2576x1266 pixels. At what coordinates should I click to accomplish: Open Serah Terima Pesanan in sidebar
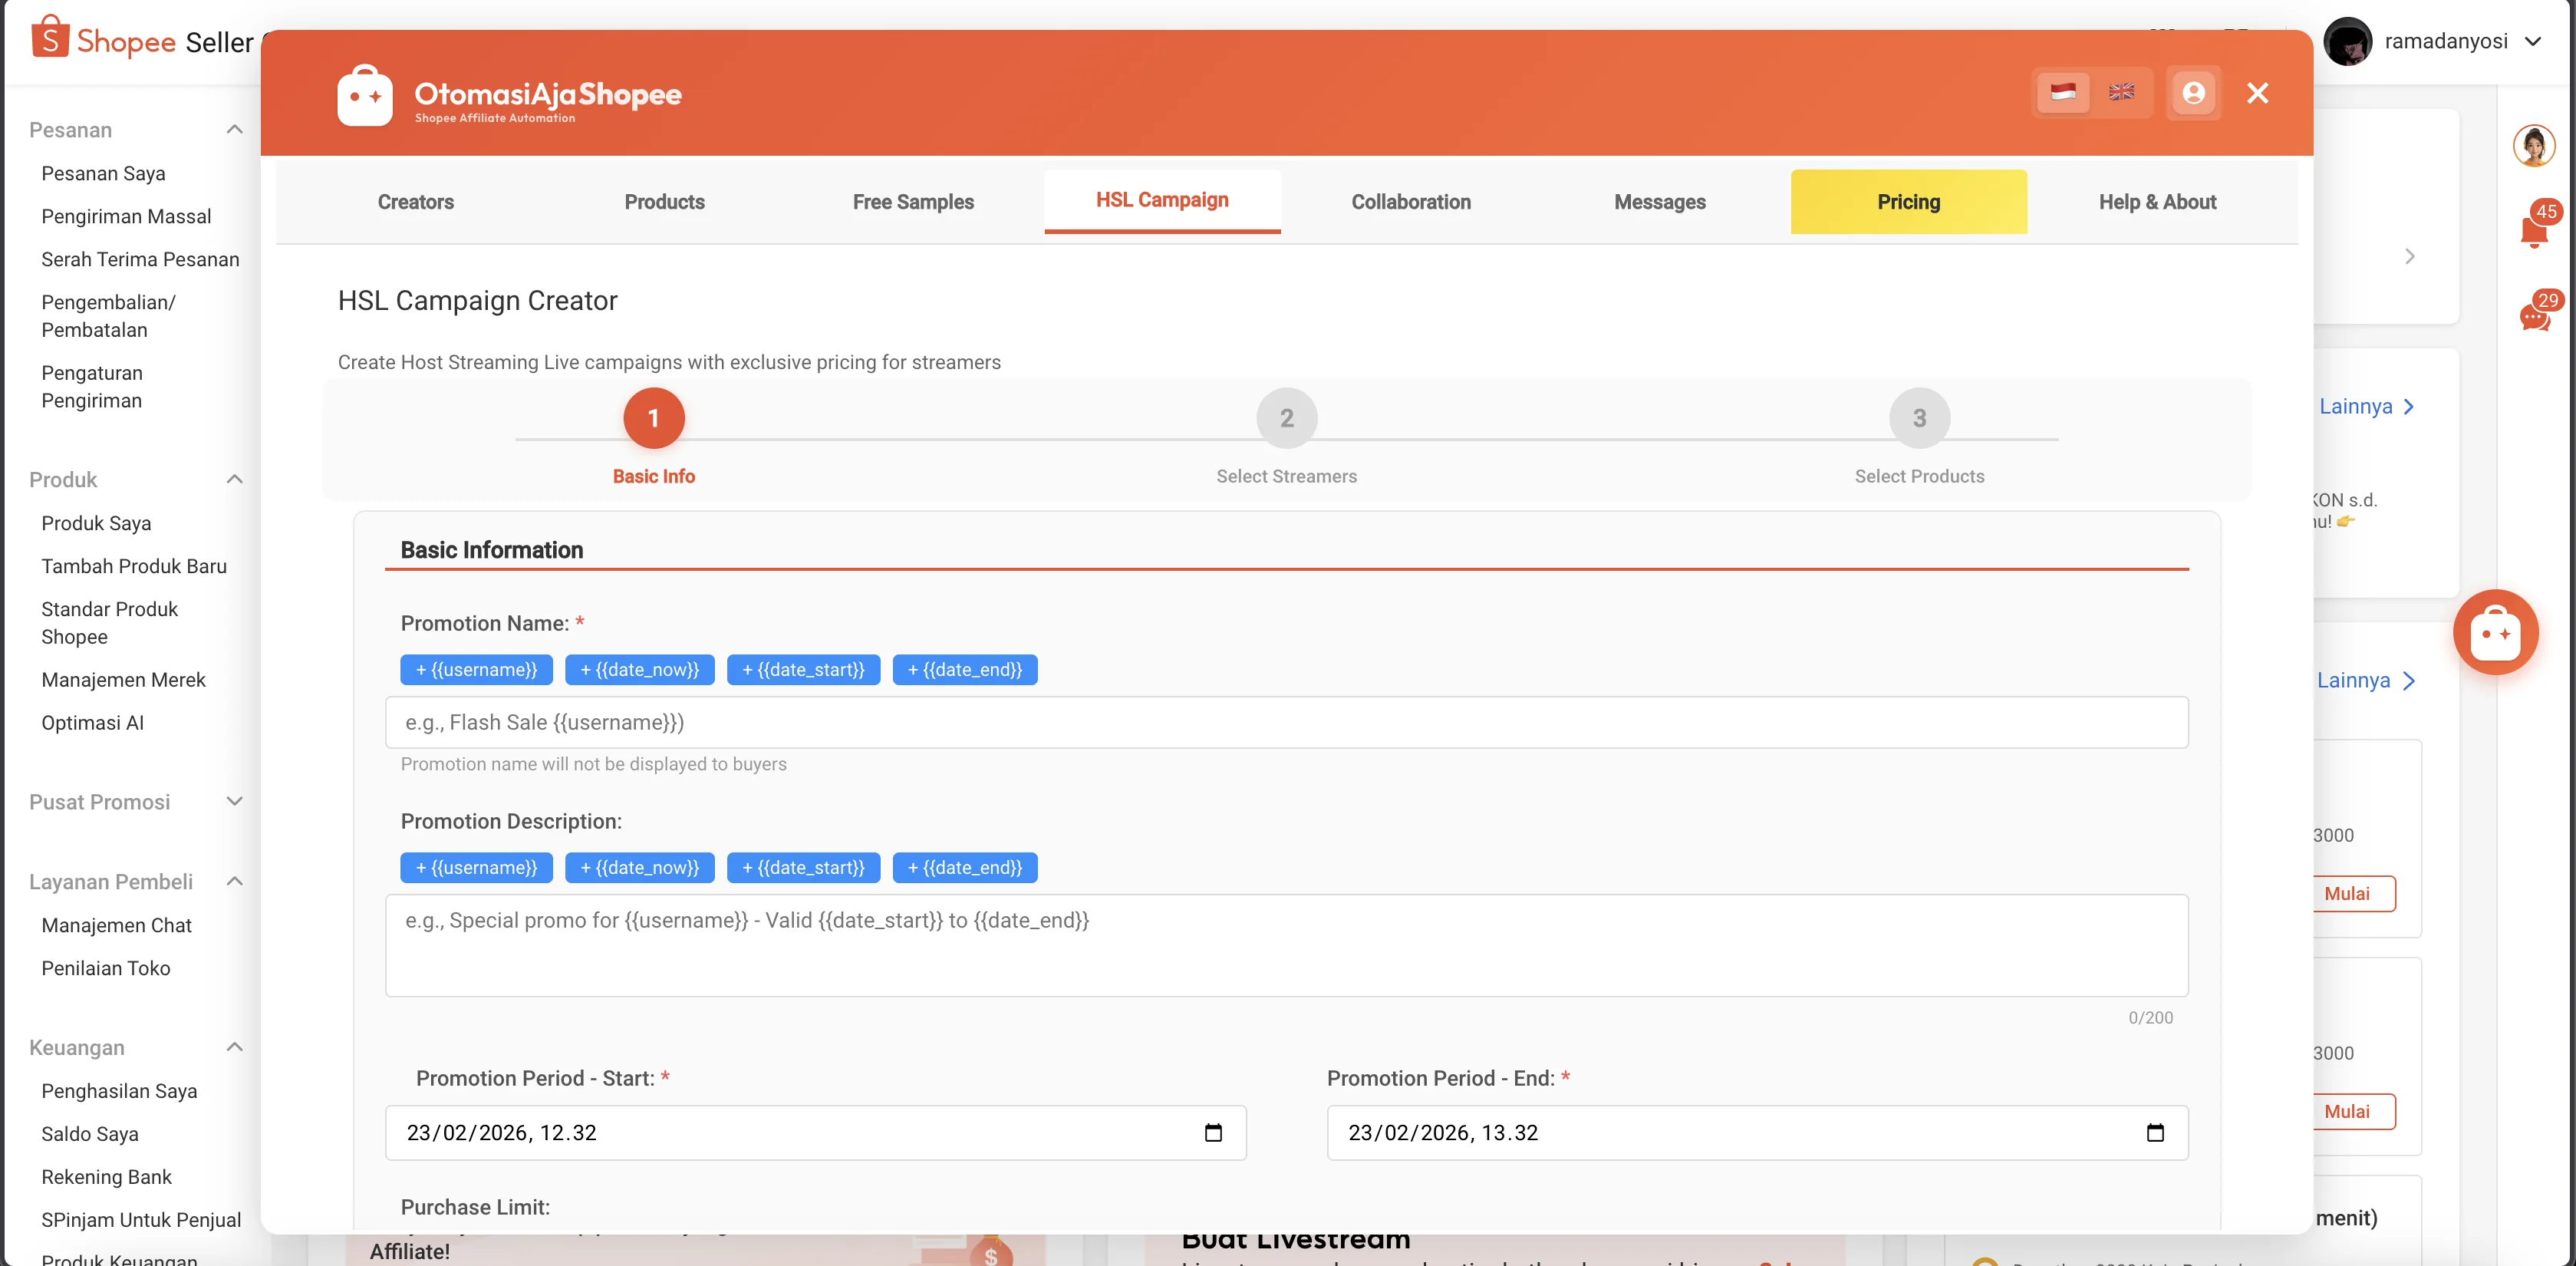(x=140, y=259)
